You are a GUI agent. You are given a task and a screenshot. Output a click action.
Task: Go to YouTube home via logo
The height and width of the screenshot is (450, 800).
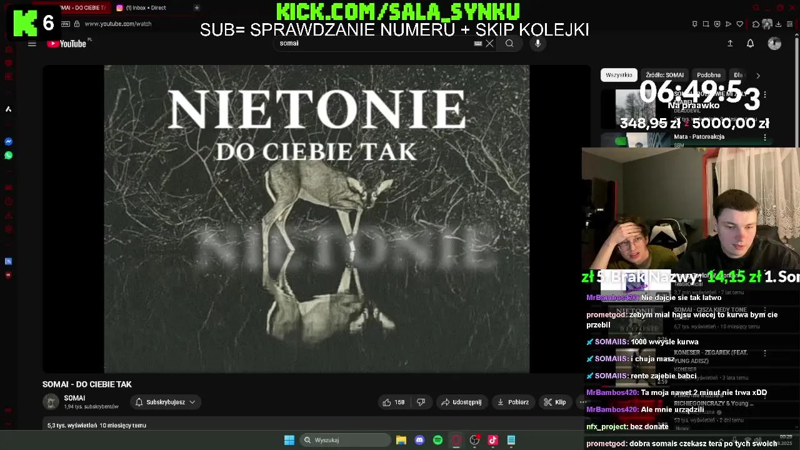66,44
